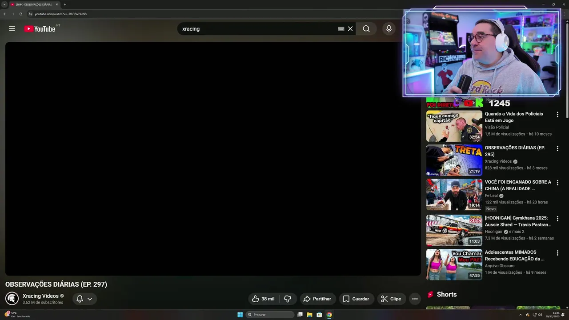Reload the page with browser refresh
Viewport: 569px width, 320px height.
(21, 14)
